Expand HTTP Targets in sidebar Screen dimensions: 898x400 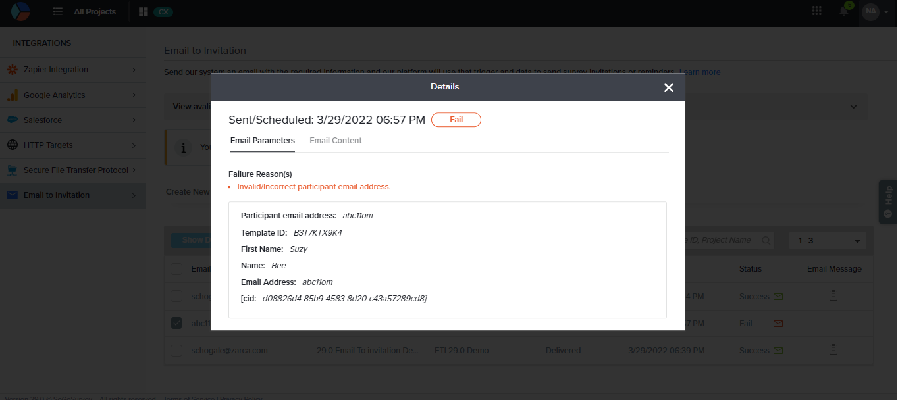pyautogui.click(x=72, y=145)
